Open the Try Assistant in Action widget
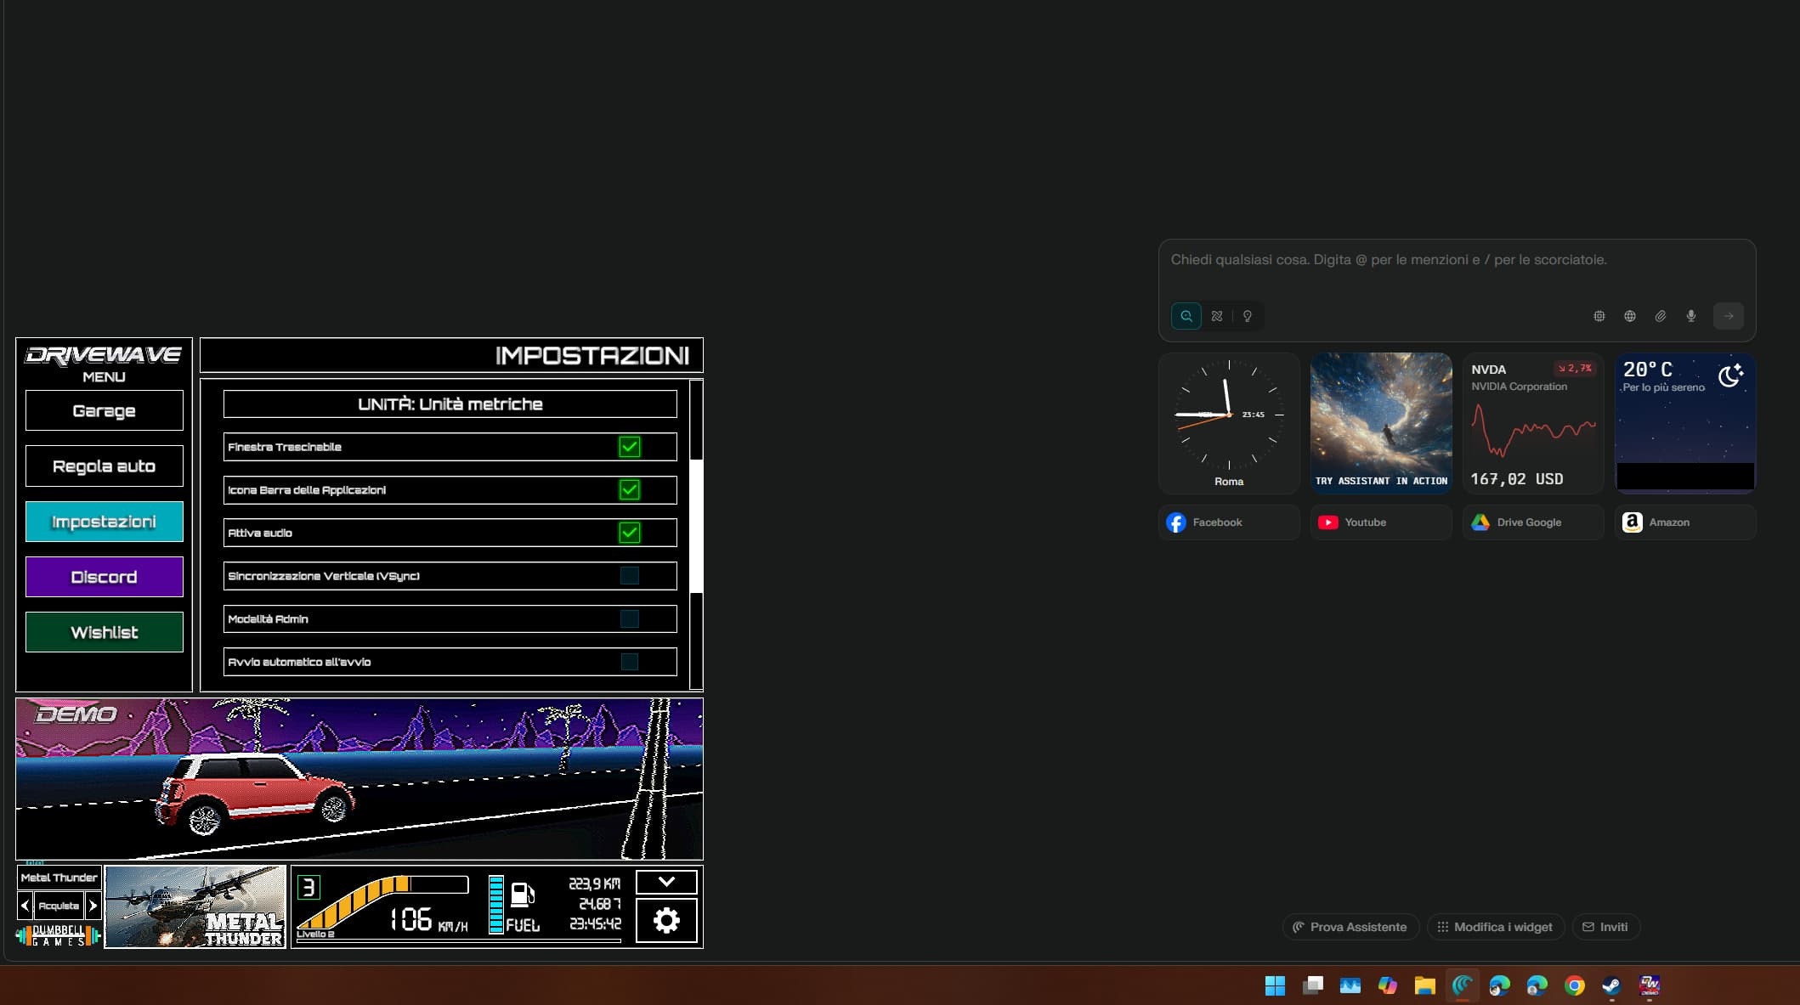Image resolution: width=1800 pixels, height=1005 pixels. (1381, 423)
